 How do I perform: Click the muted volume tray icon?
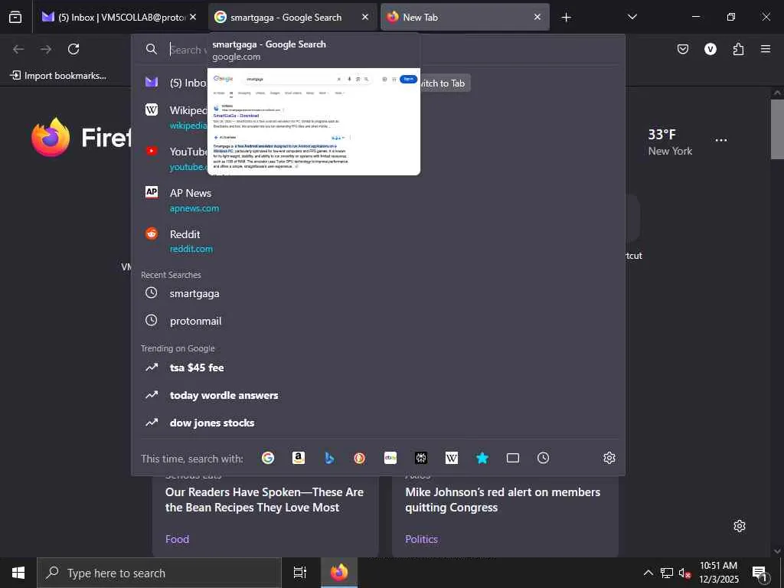click(x=684, y=573)
